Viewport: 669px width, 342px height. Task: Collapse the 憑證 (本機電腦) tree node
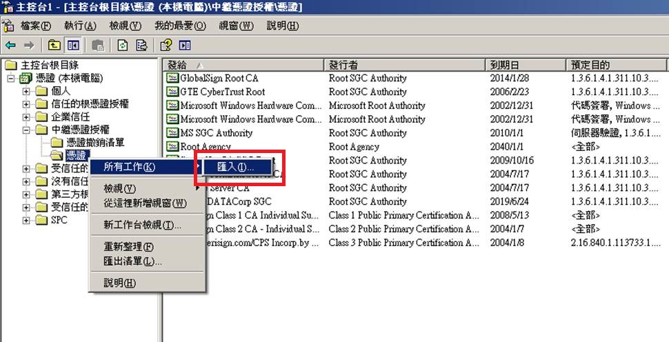point(10,79)
